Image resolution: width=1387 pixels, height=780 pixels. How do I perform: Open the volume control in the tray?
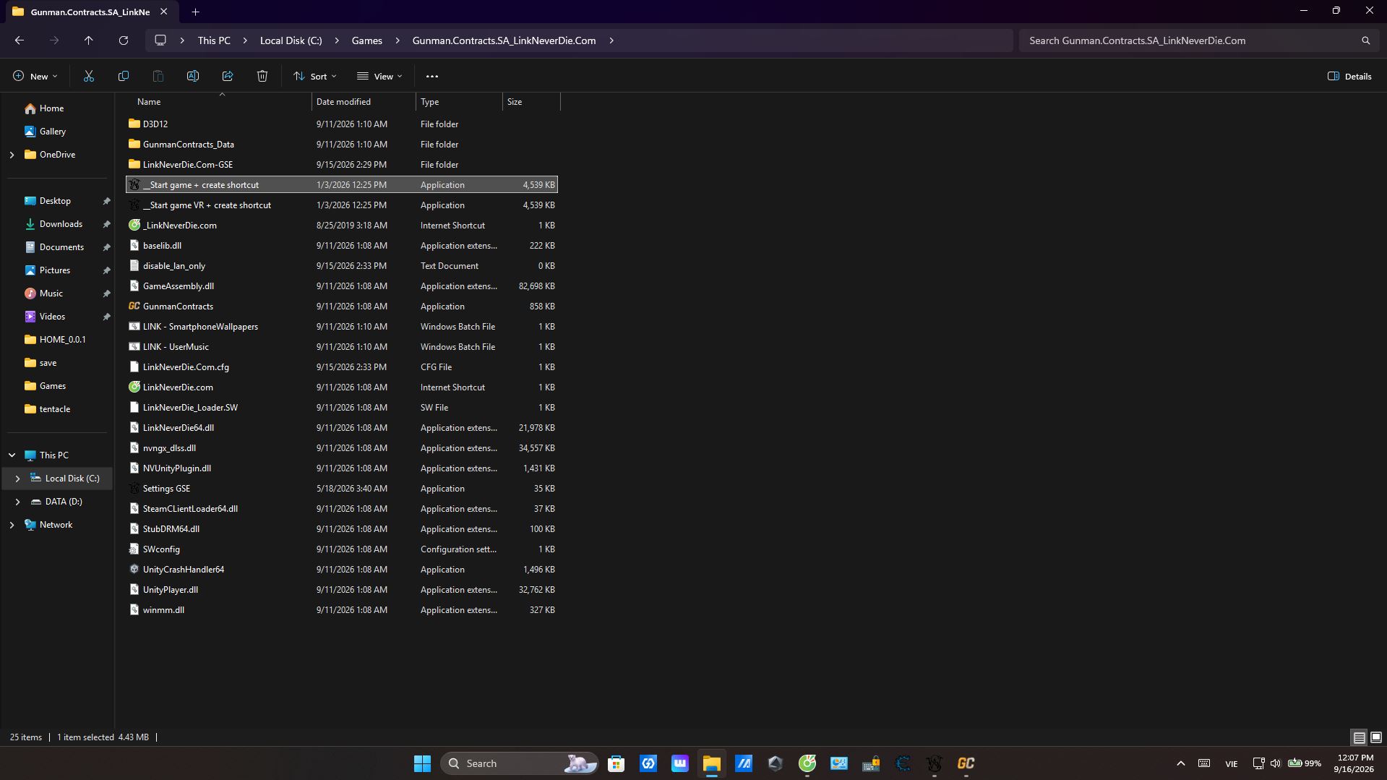point(1275,763)
